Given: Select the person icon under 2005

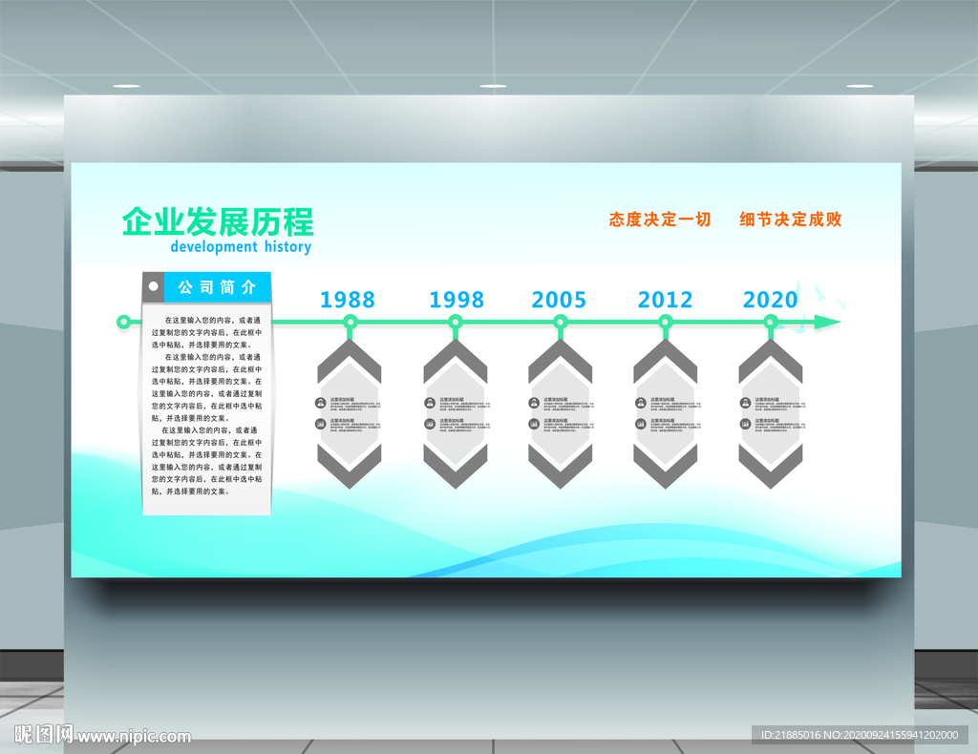Looking at the screenshot, I should (x=535, y=403).
